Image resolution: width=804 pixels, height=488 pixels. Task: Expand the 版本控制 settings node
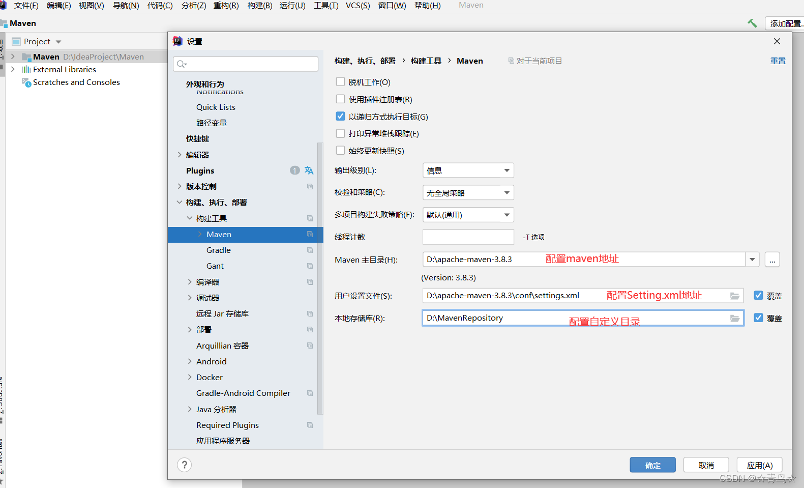(180, 186)
